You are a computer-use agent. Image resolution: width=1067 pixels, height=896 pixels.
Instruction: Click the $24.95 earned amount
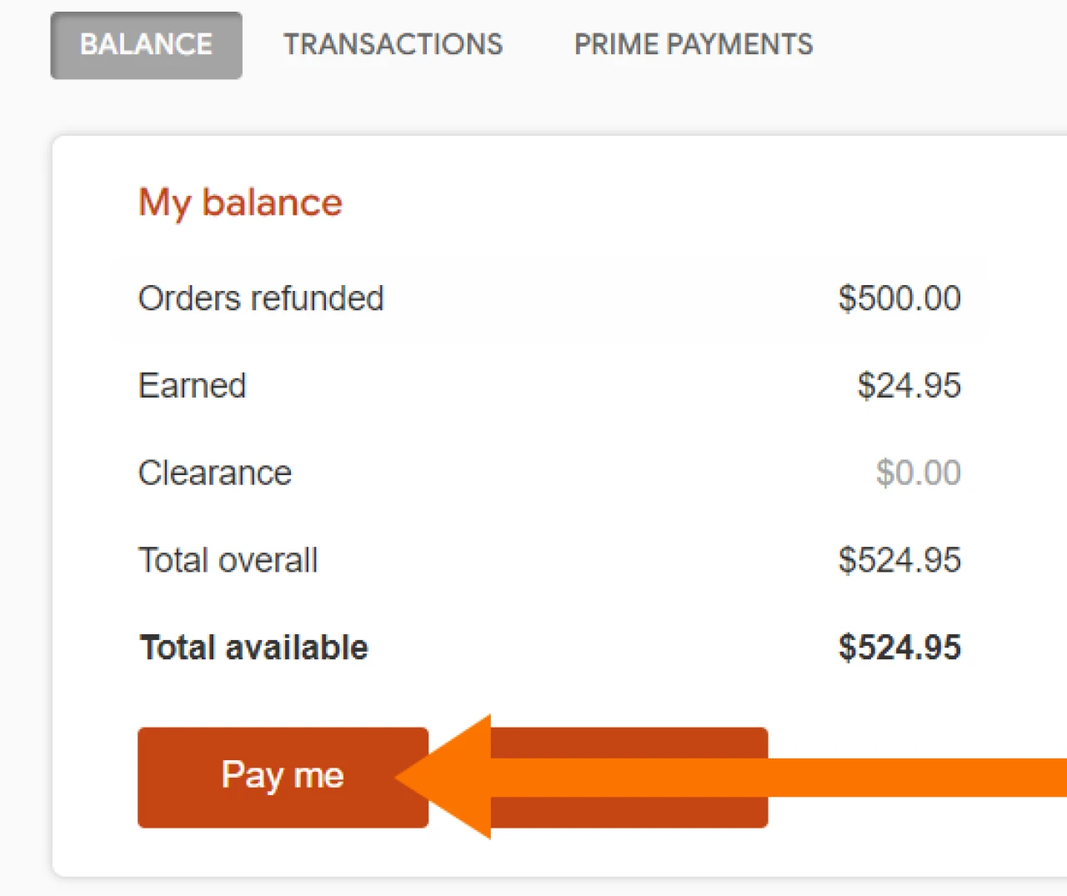pos(909,386)
